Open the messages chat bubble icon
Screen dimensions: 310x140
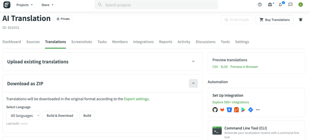point(290,5)
